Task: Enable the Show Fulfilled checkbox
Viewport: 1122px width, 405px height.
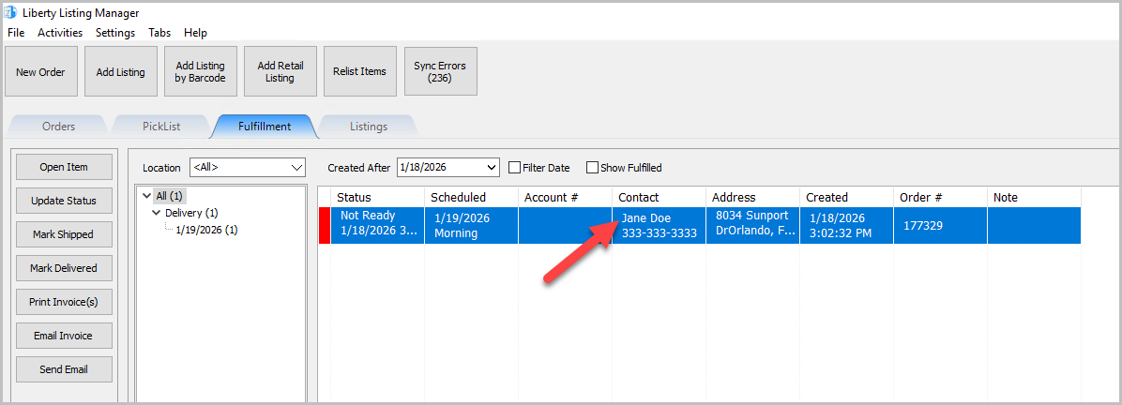Action: coord(592,168)
